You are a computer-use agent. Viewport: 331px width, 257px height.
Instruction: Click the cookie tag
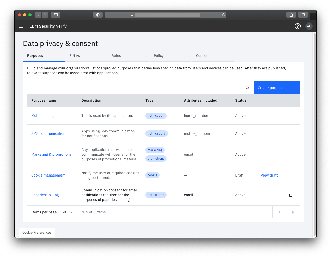[x=152, y=175]
